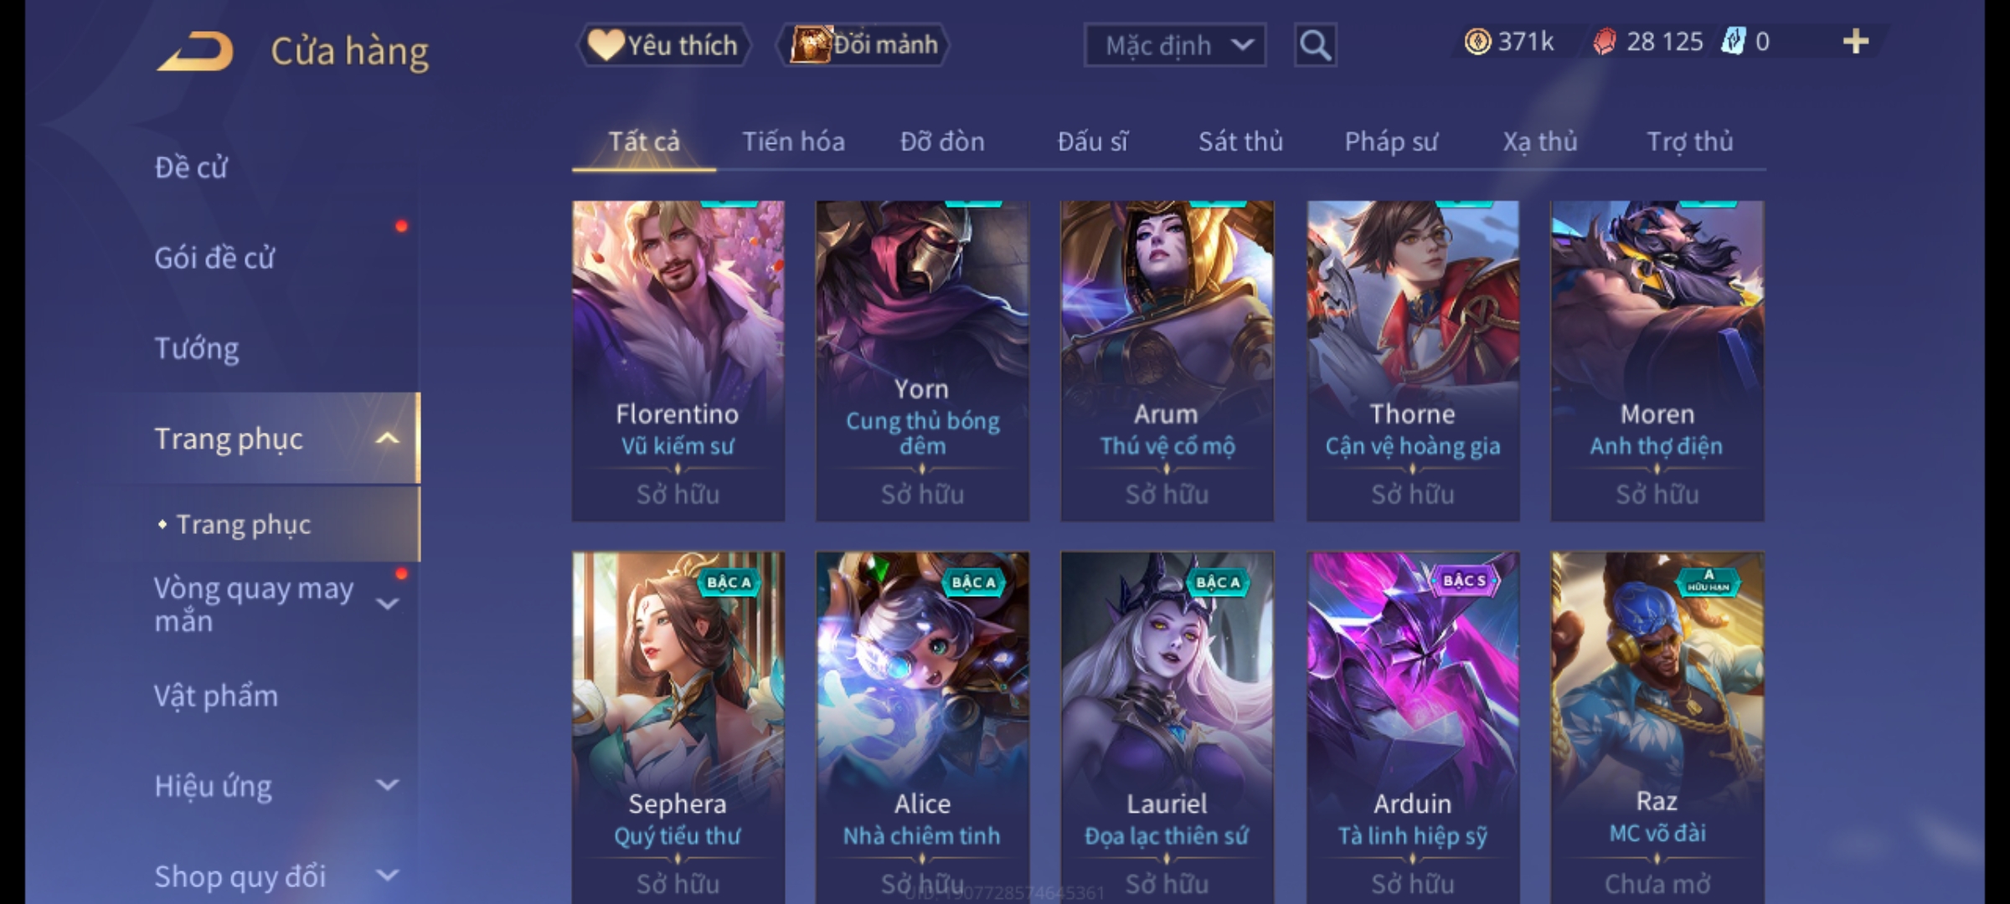Switch to the Pháp sư tab
Screen dimensions: 2010x904
pyautogui.click(x=1391, y=141)
